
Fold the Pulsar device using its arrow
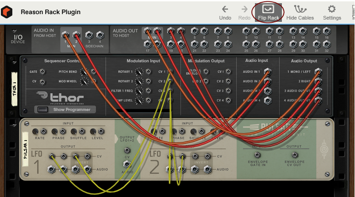click(x=14, y=125)
